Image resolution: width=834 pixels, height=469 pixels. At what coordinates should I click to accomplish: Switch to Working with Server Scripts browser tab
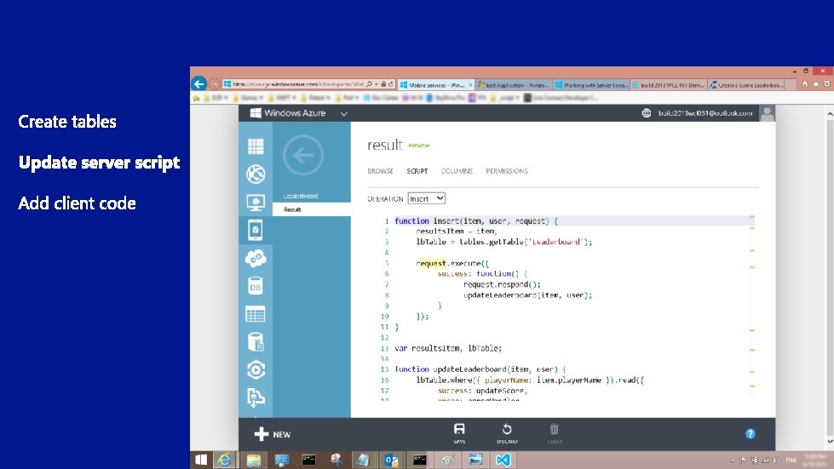[591, 85]
